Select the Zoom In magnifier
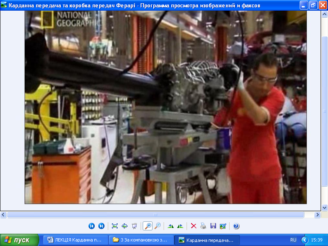This screenshot has height=246, width=328. pos(148,226)
